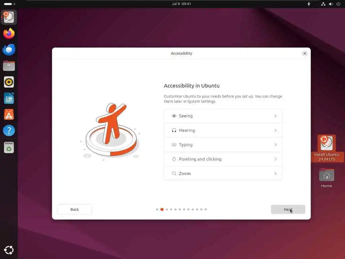Click the eye icon beside Seeing
The image size is (345, 259).
click(174, 116)
